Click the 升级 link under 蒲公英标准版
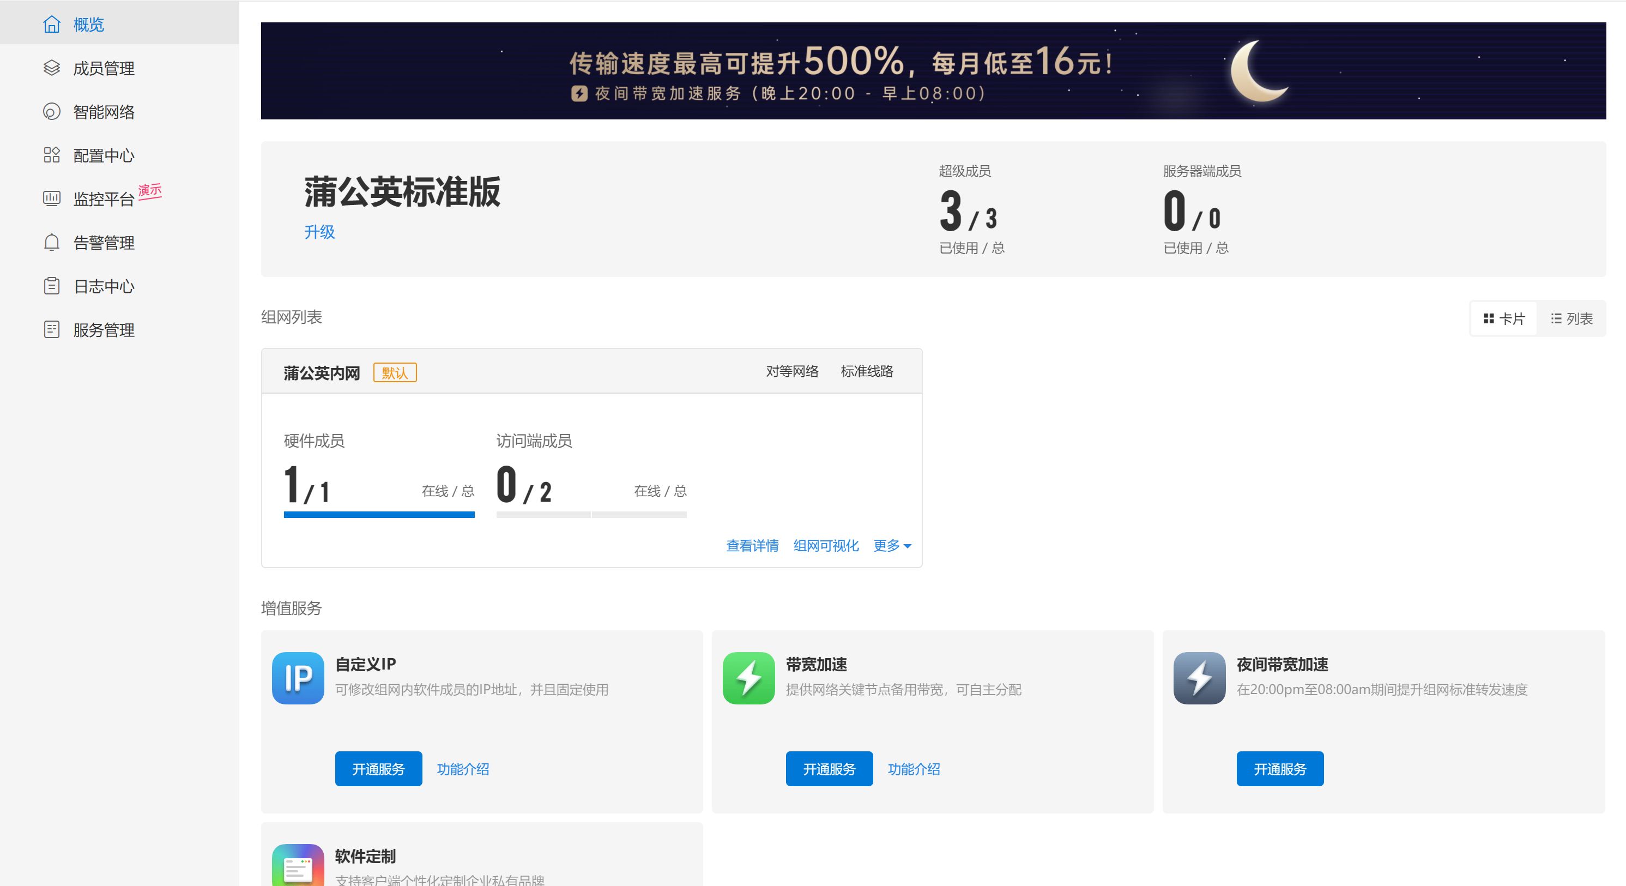This screenshot has height=886, width=1626. (x=319, y=232)
